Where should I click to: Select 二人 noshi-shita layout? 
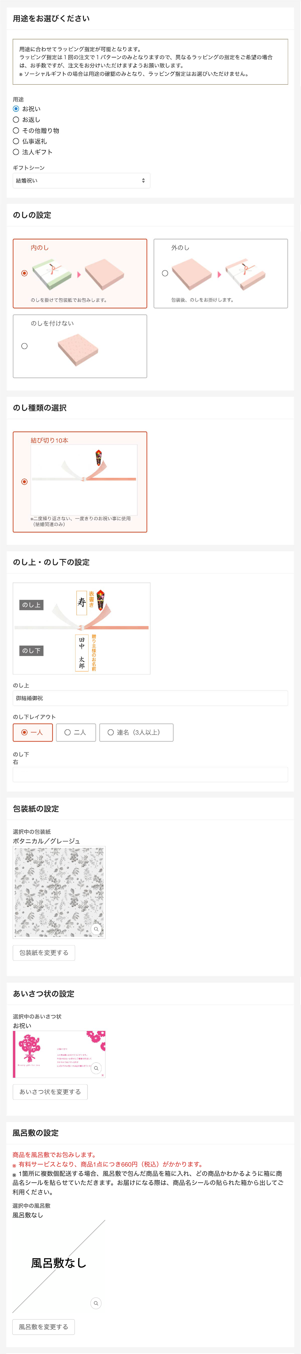pyautogui.click(x=76, y=732)
